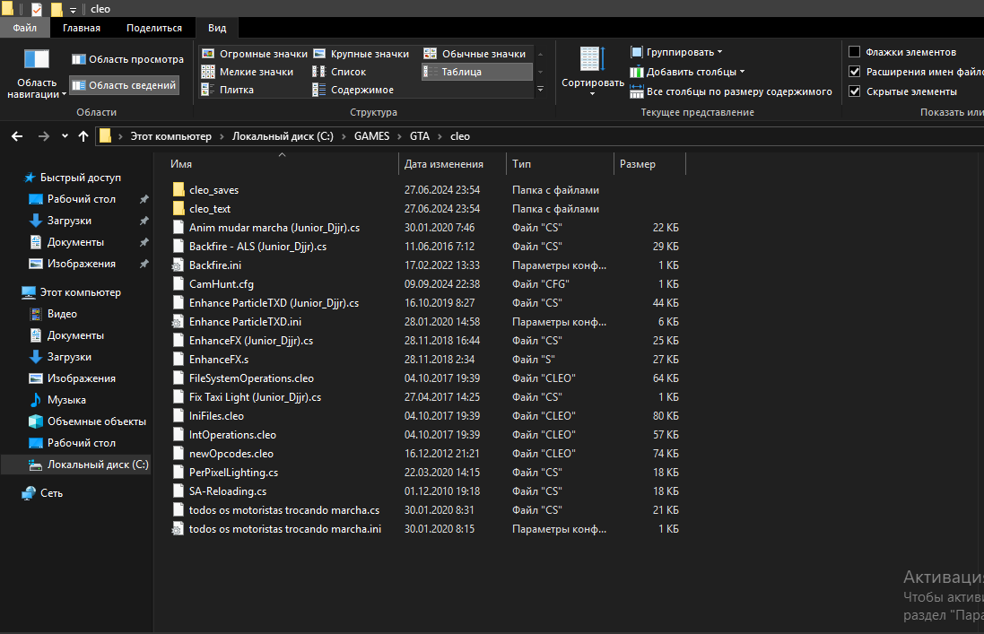This screenshot has width=984, height=634.
Task: Uncheck File name extensions checkbox
Action: point(855,72)
